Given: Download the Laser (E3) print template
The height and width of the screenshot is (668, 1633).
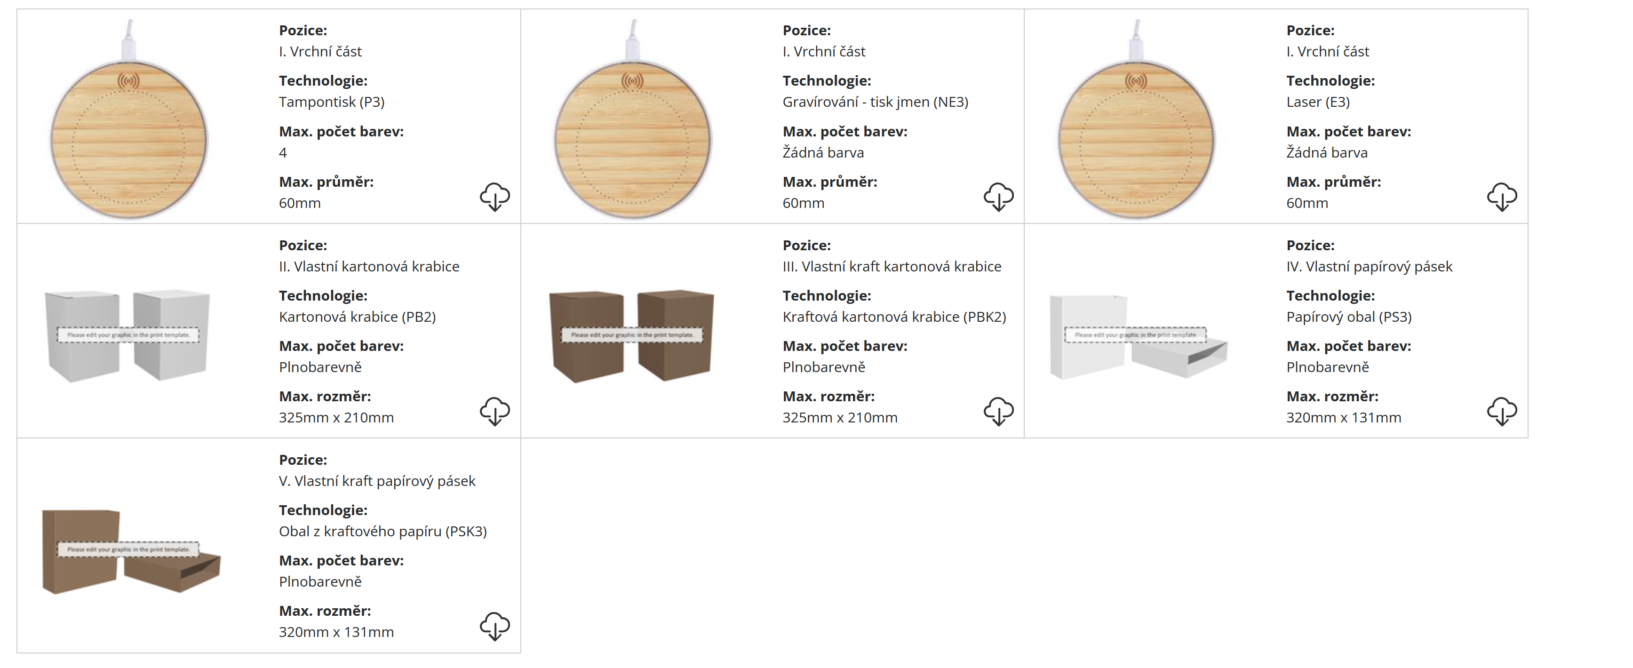Looking at the screenshot, I should point(1501,197).
